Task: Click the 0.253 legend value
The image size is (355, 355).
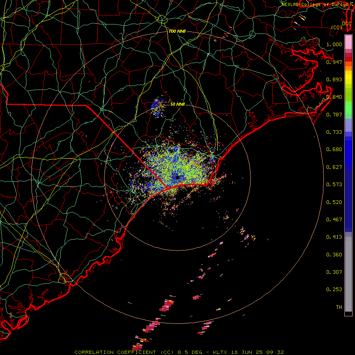Action: point(334,290)
